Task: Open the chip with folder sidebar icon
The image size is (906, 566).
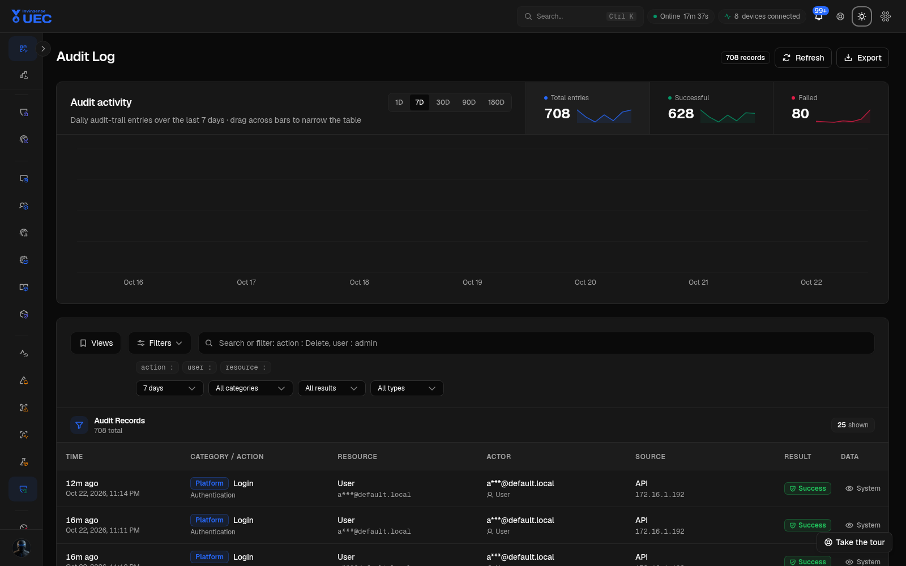Action: click(23, 260)
